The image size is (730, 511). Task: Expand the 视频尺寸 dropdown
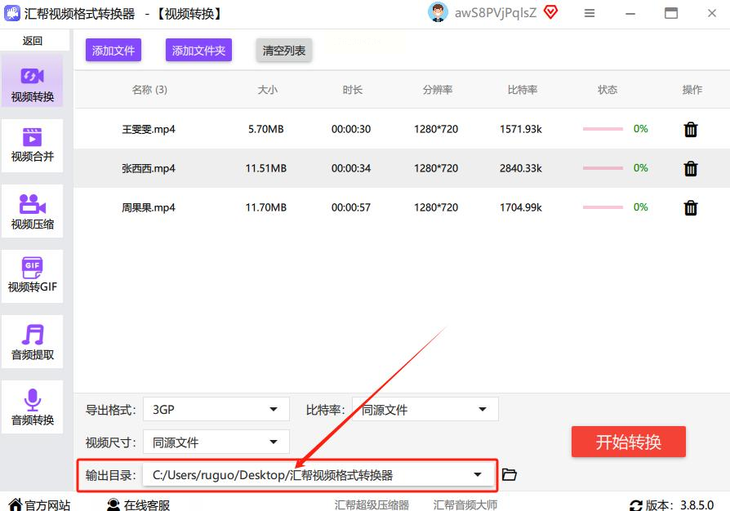click(216, 442)
